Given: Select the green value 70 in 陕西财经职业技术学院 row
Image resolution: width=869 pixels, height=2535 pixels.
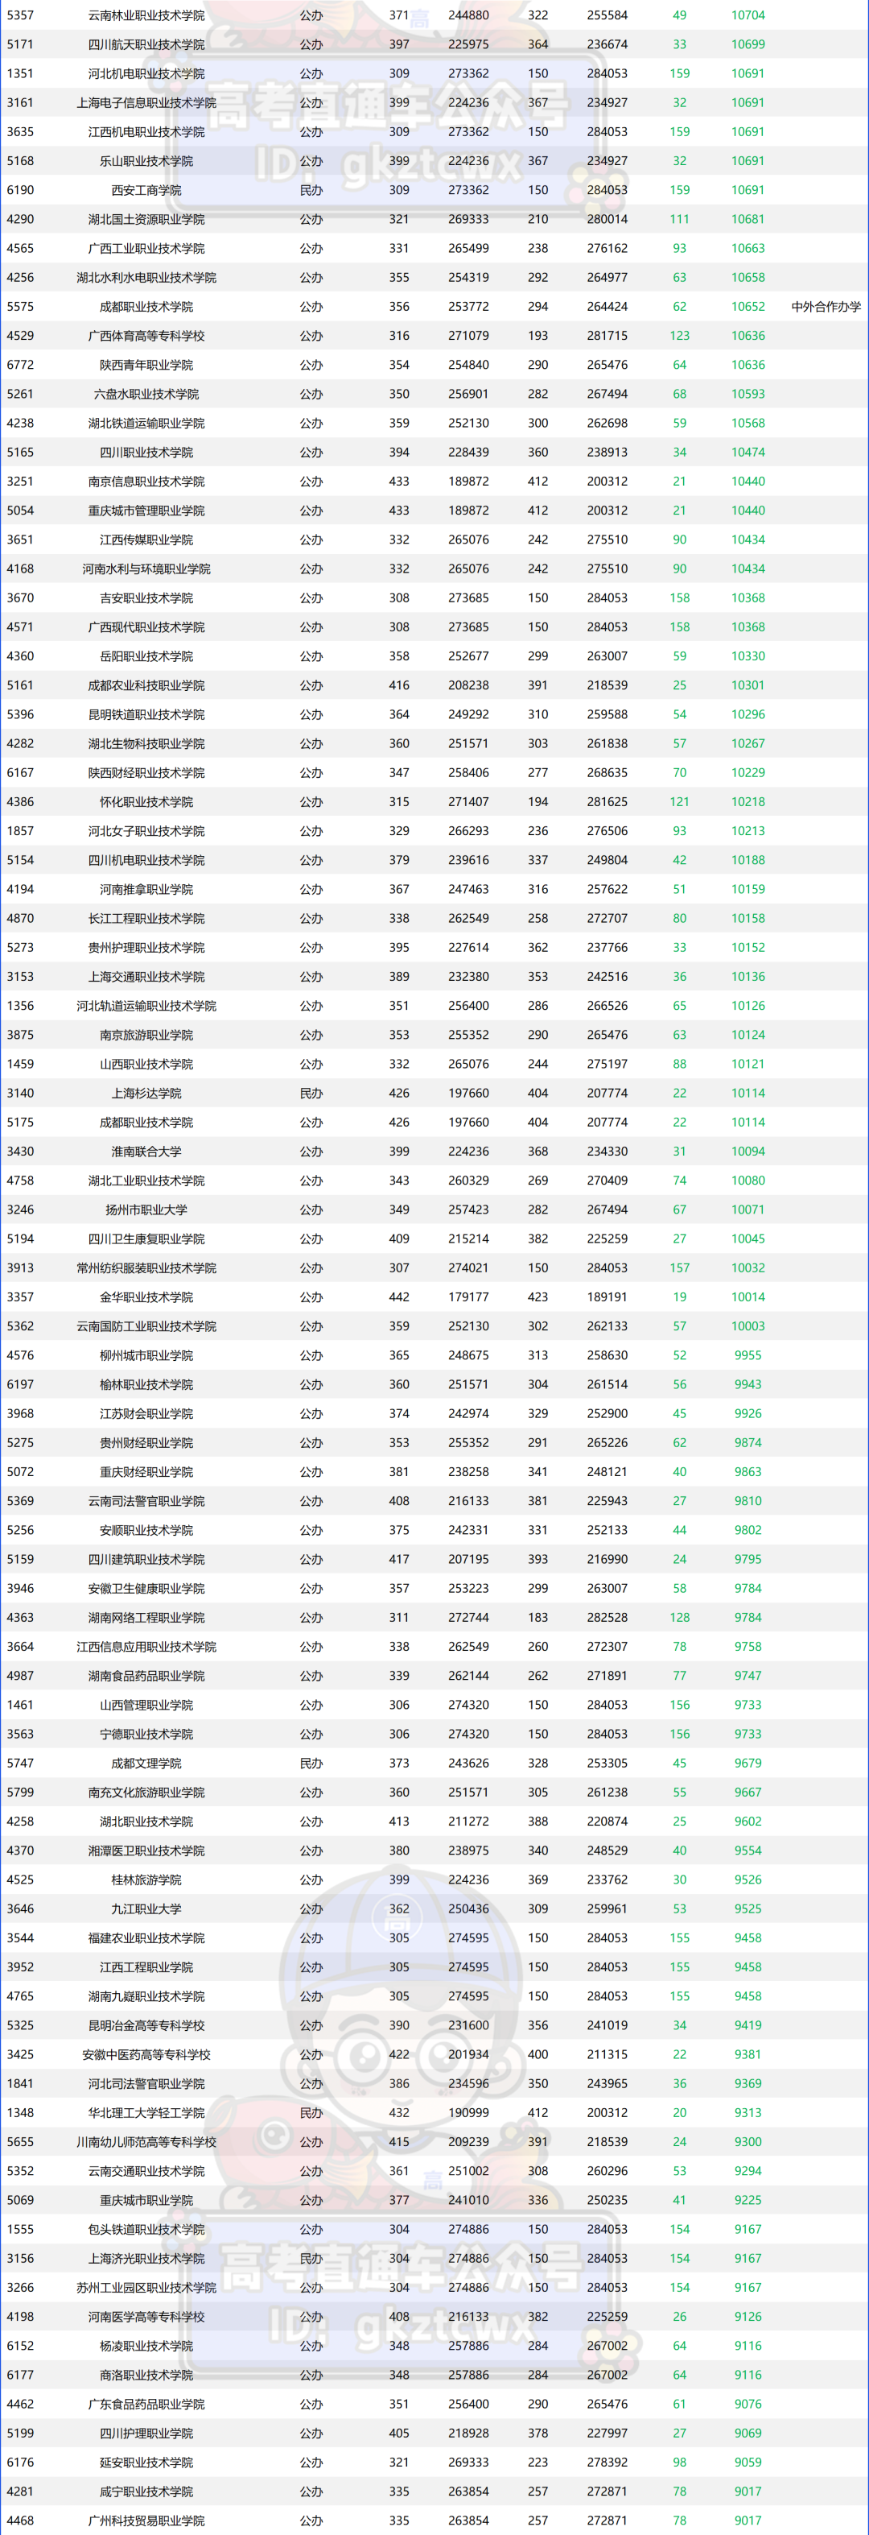Looking at the screenshot, I should click(x=679, y=772).
